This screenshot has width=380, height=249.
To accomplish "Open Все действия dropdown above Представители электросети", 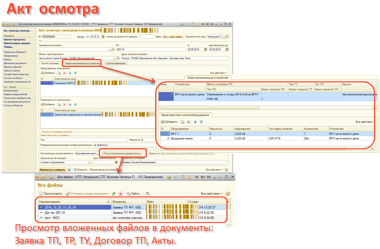I will (219, 73).
